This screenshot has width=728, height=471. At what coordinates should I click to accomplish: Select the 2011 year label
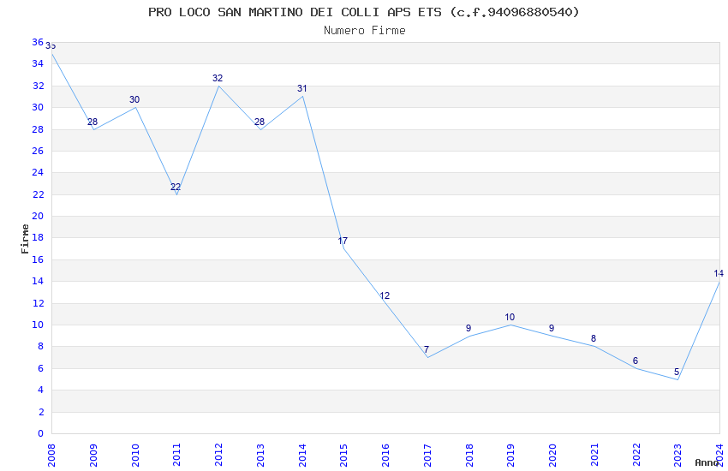point(176,456)
